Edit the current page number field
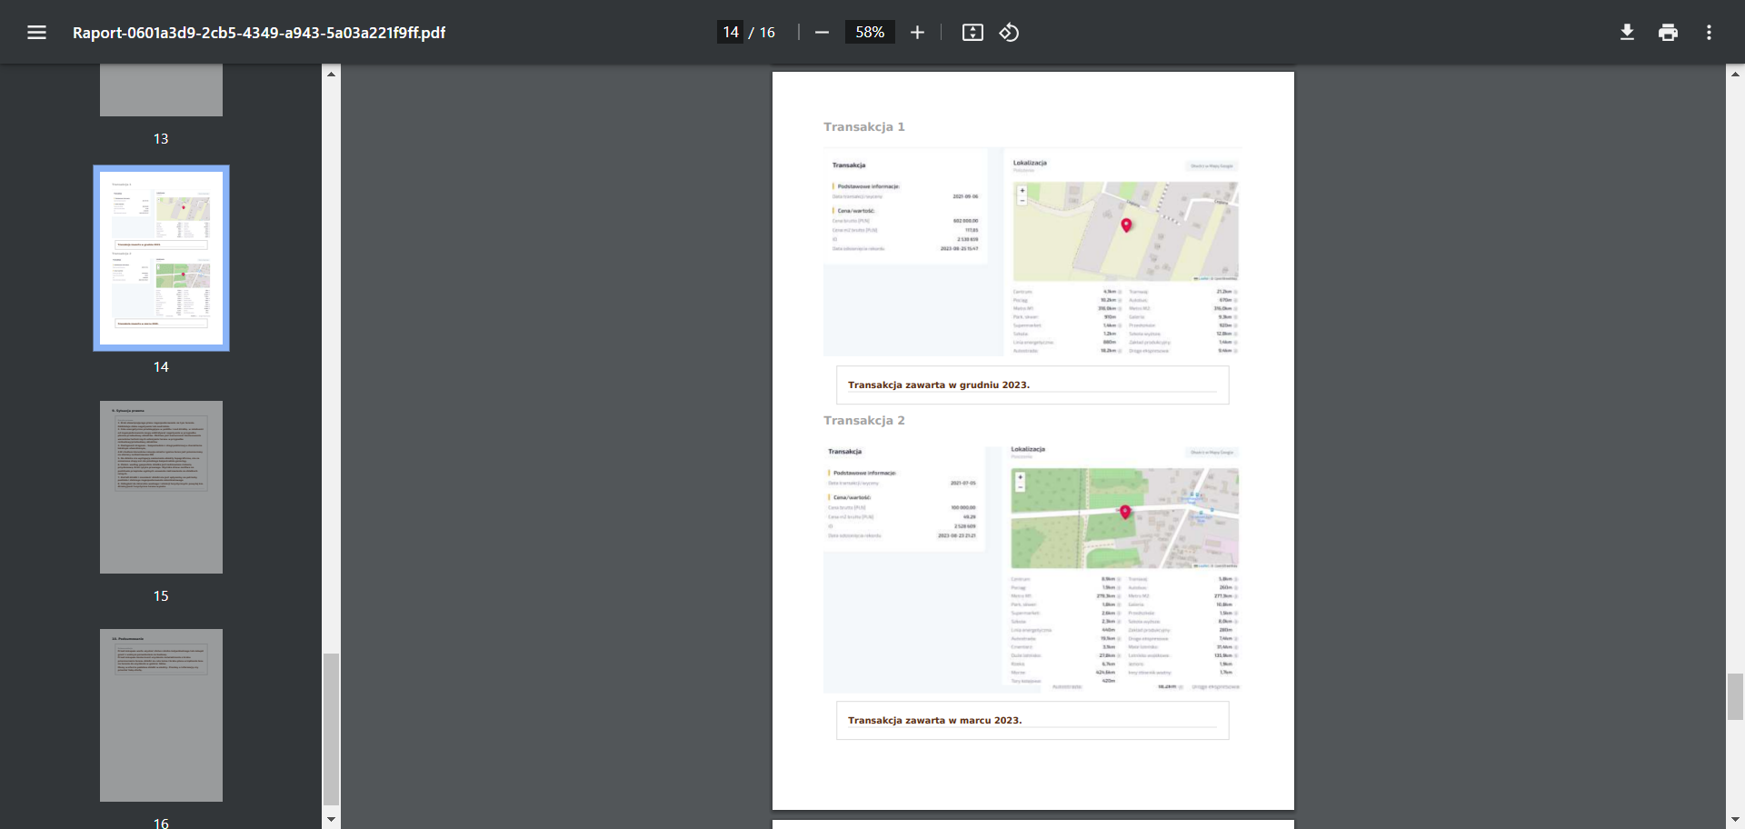This screenshot has height=829, width=1745. tap(730, 32)
